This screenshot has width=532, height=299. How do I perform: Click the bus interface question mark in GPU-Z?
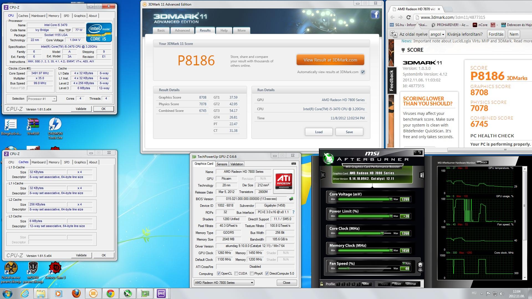click(293, 212)
